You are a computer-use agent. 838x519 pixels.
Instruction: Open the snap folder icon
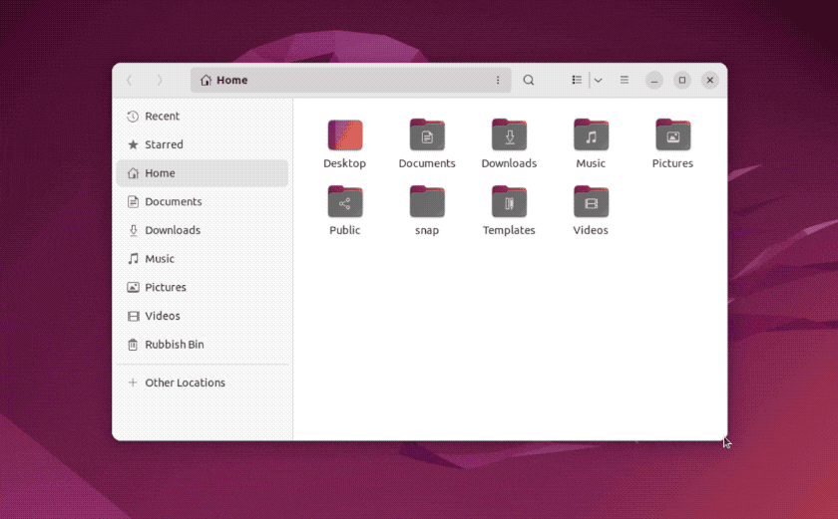(427, 201)
